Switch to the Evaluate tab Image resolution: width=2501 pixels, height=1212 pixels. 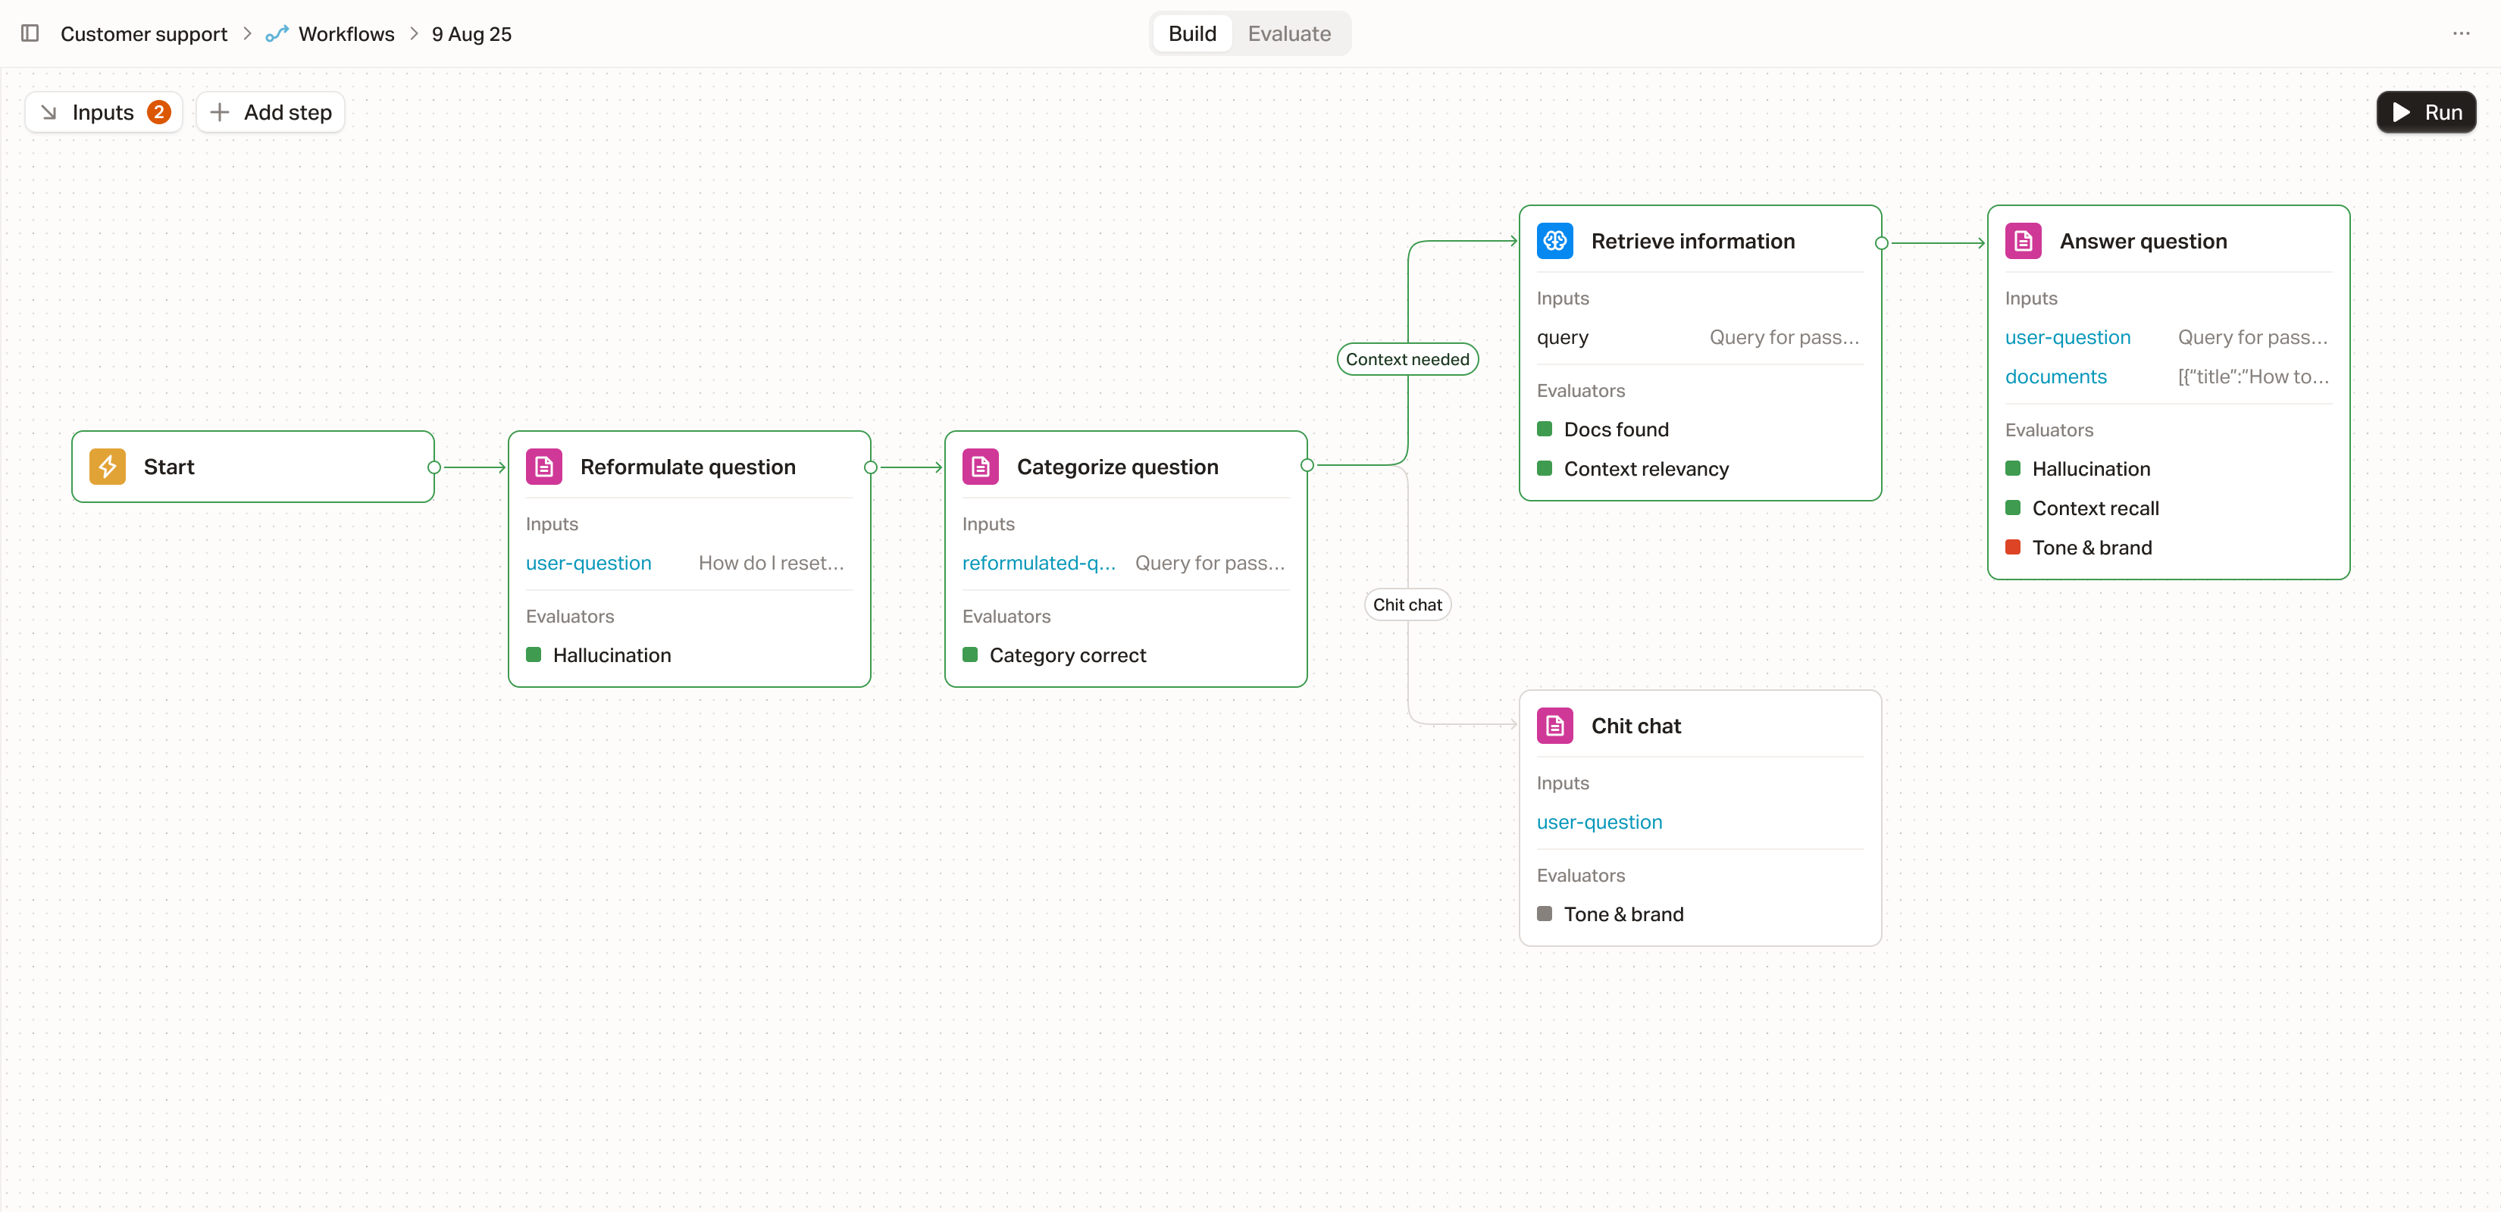pos(1288,34)
